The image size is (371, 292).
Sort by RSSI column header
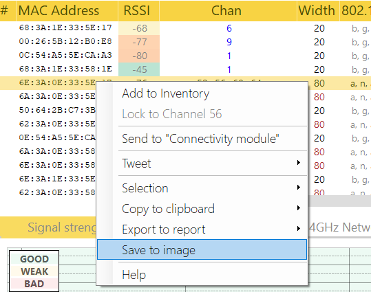click(x=138, y=10)
